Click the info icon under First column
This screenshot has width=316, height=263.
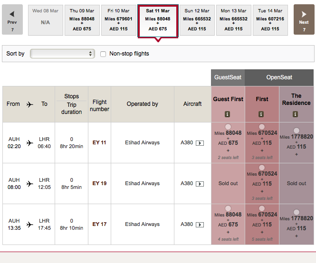point(261,114)
